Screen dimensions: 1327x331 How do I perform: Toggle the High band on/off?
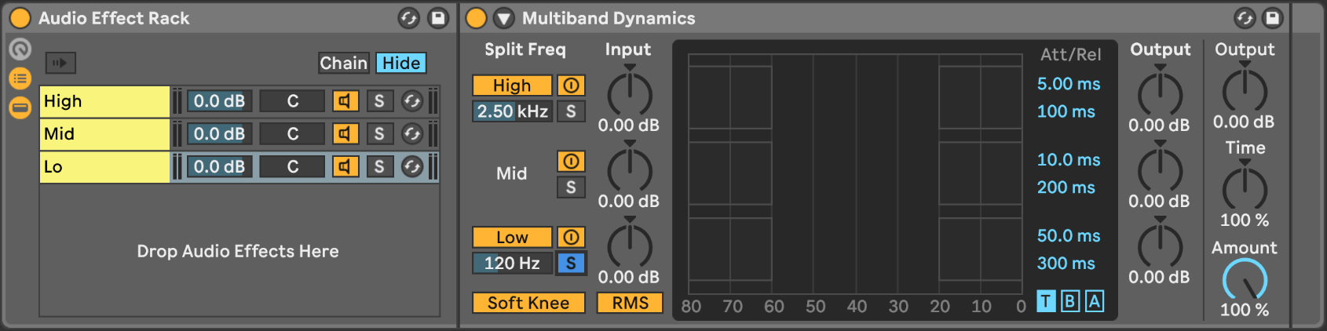512,85
